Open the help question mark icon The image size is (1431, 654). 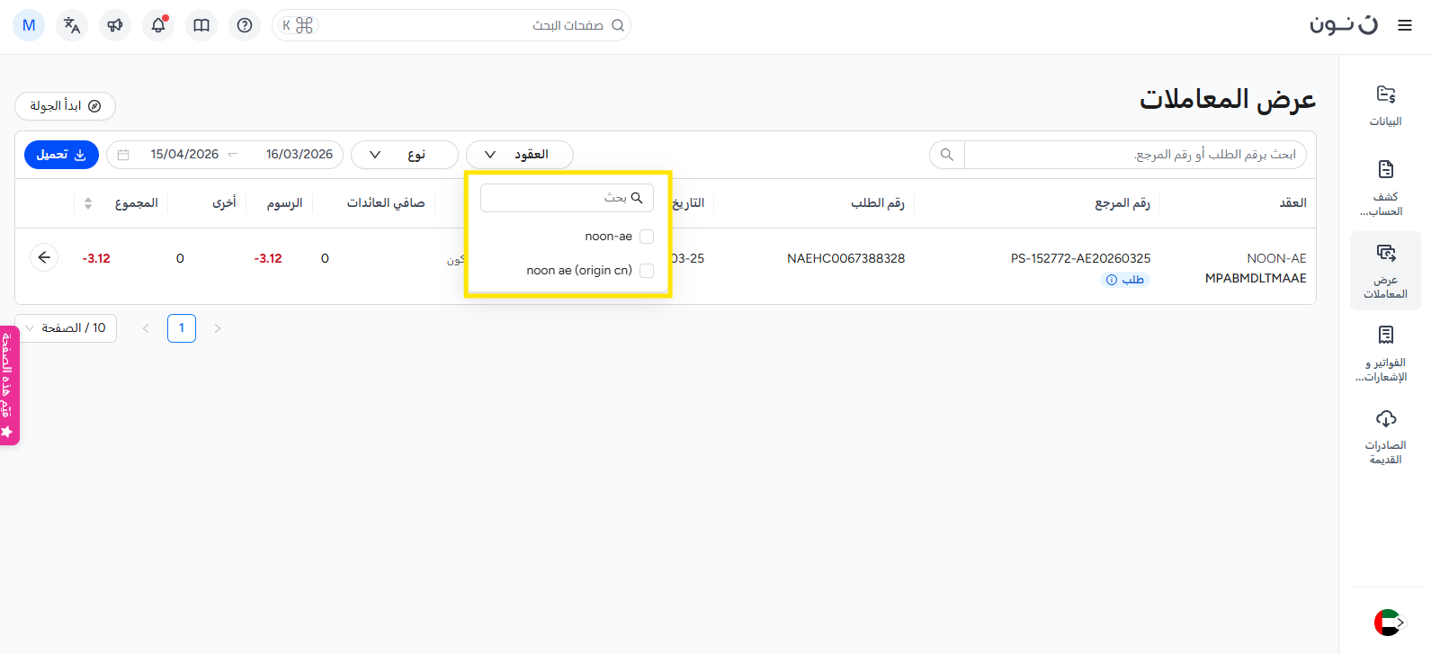tap(245, 25)
